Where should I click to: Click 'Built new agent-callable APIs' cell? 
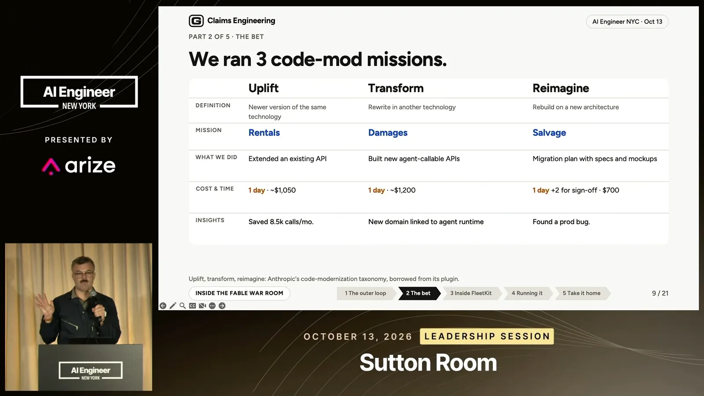[x=414, y=158]
